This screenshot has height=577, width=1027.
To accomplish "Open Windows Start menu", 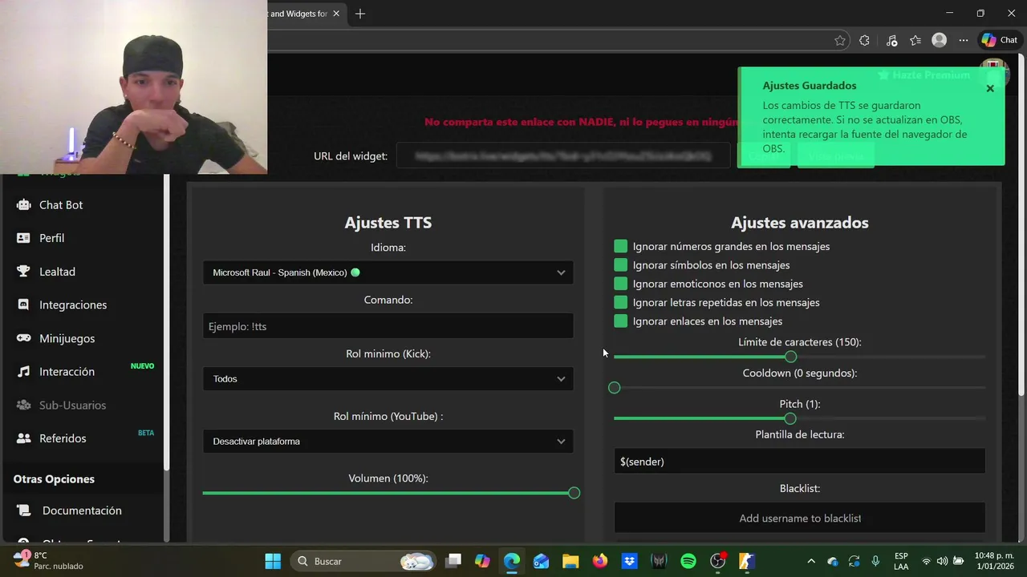I will 273,561.
